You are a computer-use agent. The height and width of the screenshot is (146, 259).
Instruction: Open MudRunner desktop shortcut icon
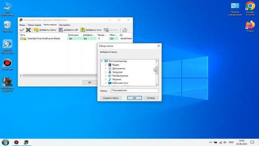[7, 84]
